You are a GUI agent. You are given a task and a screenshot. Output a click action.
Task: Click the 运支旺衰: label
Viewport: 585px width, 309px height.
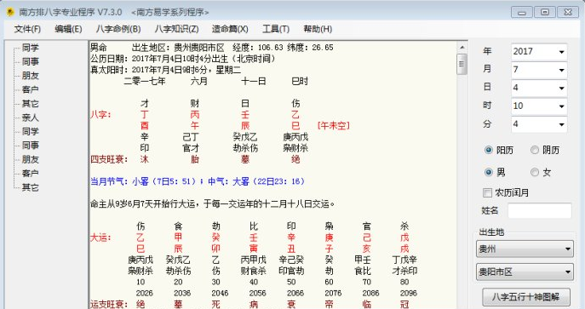(109, 304)
